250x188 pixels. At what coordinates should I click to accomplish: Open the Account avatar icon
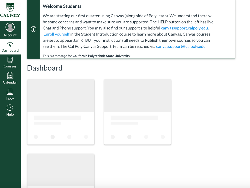[10, 27]
